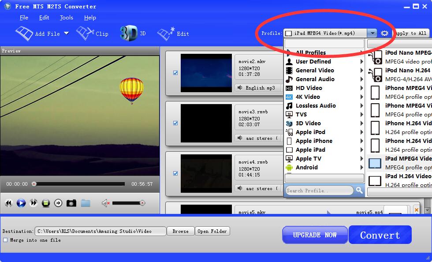Screen dimensions: 432x262
Task: Click the User Defined person icon
Action: [x=289, y=61]
